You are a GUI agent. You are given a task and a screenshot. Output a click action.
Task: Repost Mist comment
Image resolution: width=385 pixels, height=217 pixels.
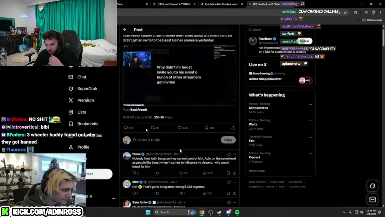(x=158, y=193)
